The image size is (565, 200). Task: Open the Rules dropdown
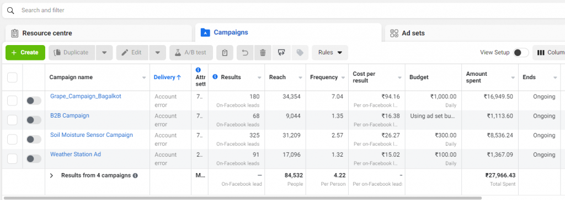point(330,52)
